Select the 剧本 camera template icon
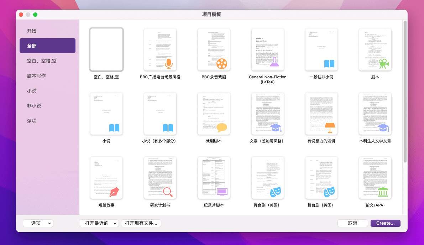 (x=375, y=49)
